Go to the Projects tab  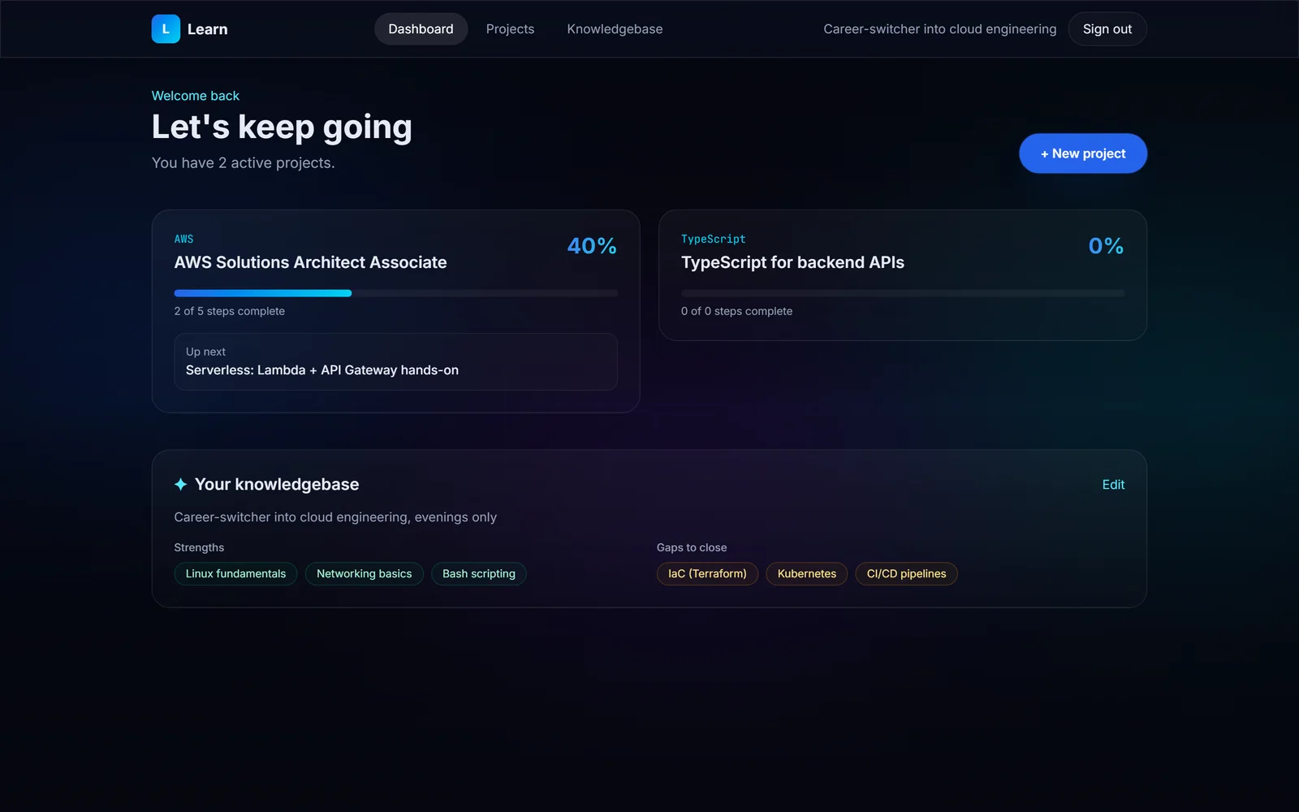coord(510,29)
